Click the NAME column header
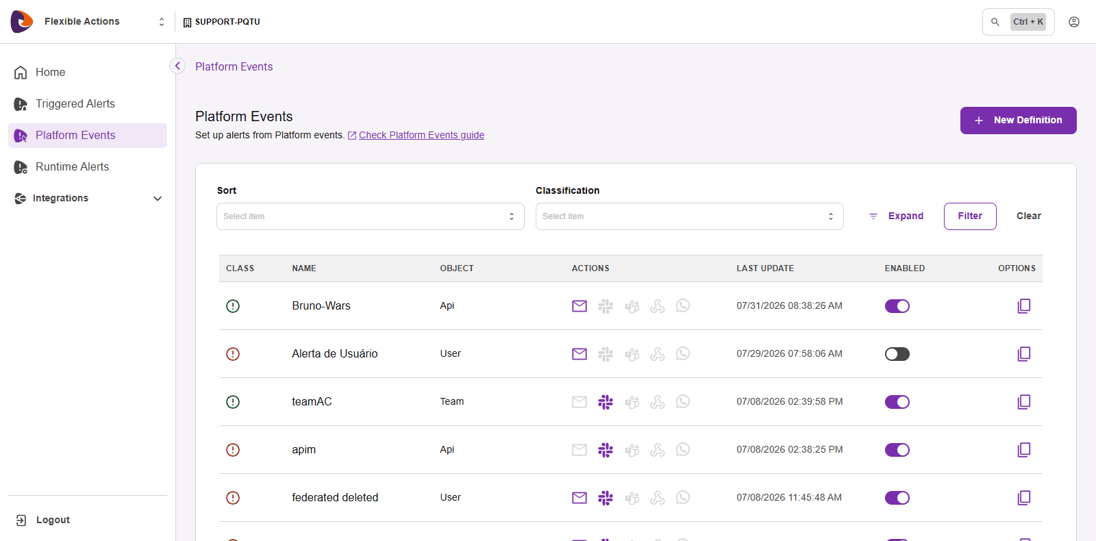 304,268
